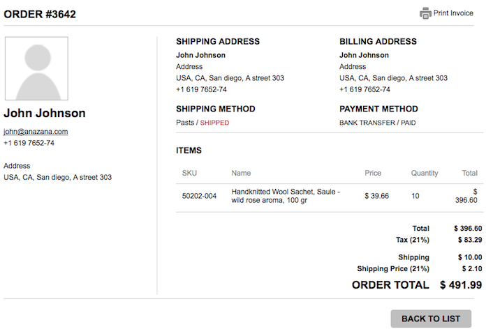Image resolution: width=486 pixels, height=329 pixels.
Task: Click the Name column header
Action: tap(241, 173)
